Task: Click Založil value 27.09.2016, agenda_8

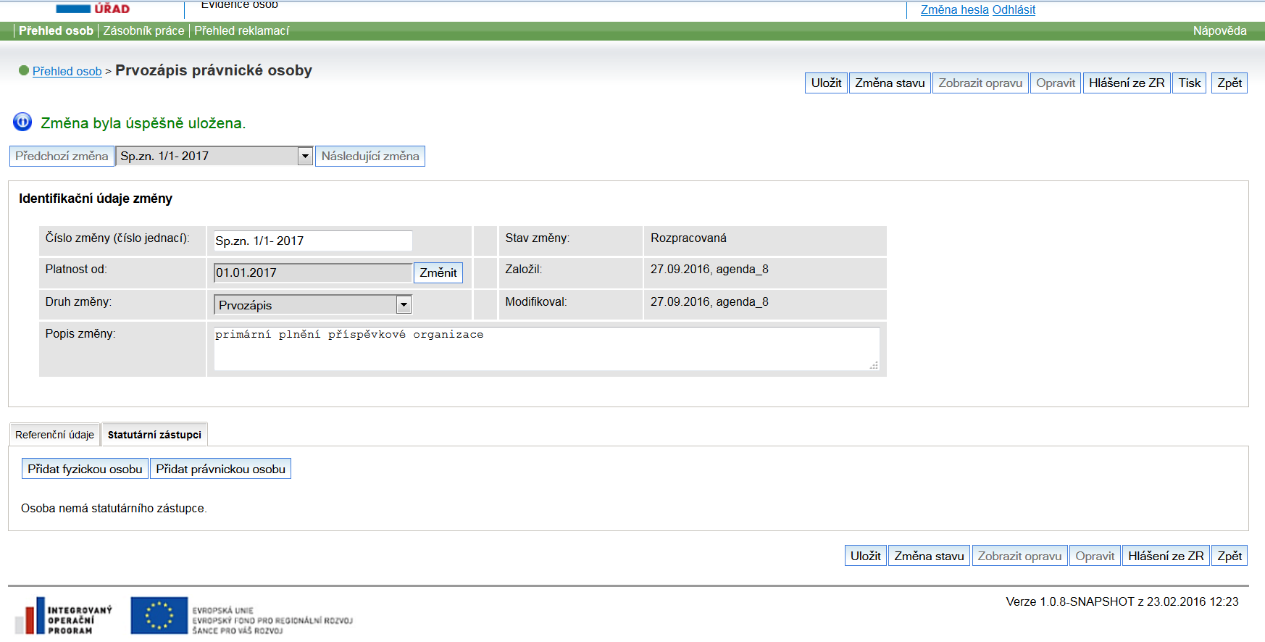Action: (x=709, y=270)
